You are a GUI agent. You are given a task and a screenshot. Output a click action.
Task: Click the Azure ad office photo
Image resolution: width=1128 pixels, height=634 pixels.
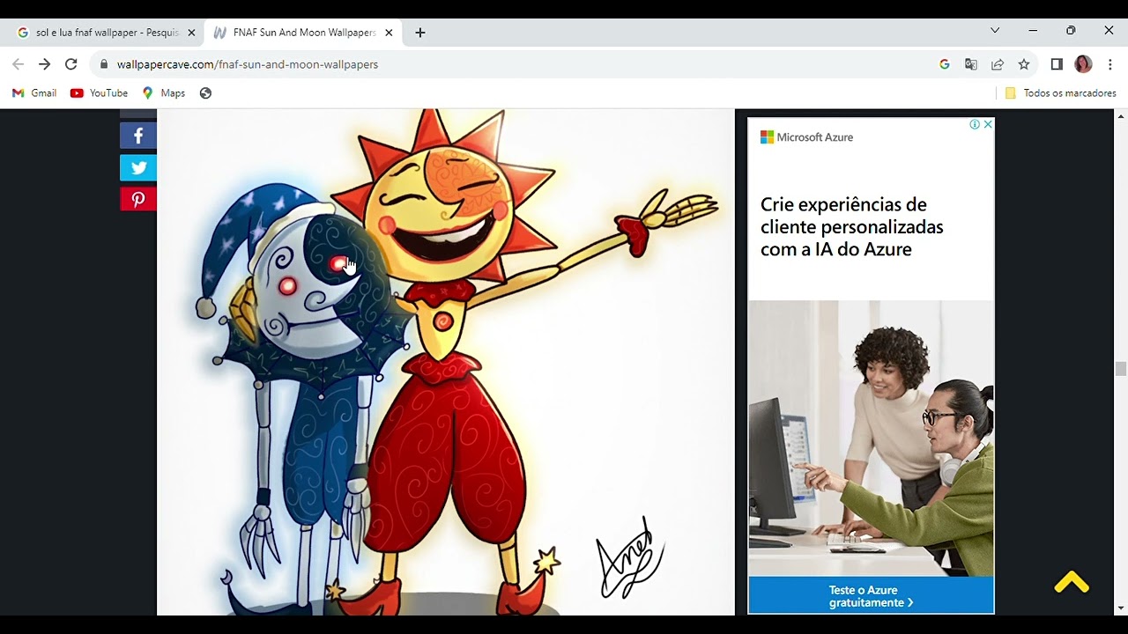pyautogui.click(x=871, y=439)
